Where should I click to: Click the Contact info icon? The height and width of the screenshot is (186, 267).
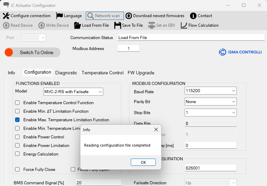pyautogui.click(x=193, y=16)
